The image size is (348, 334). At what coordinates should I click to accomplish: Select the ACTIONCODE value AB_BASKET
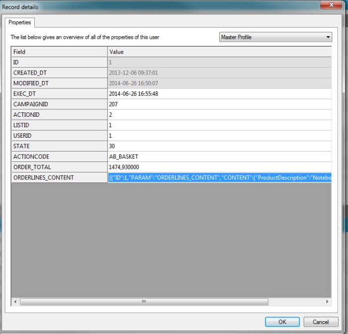click(x=219, y=157)
